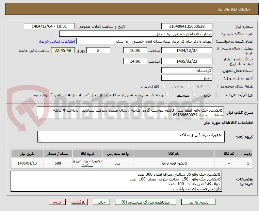The width and height of the screenshot is (259, 211).
Task: Select the کالا/خدمت radio button
Action: tap(164, 86)
